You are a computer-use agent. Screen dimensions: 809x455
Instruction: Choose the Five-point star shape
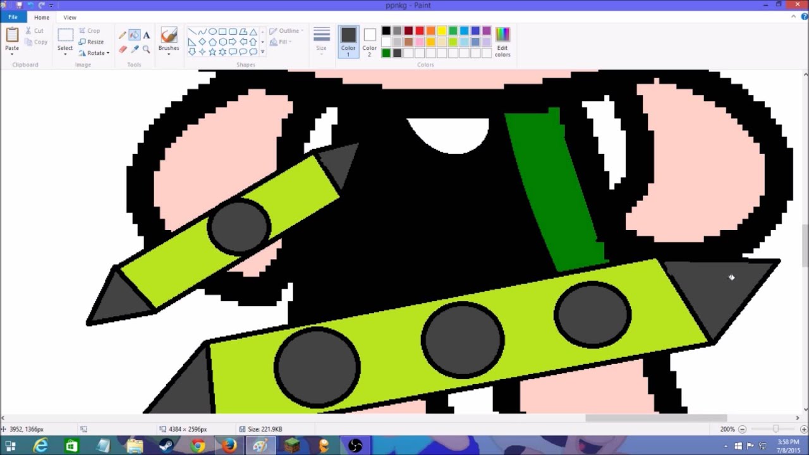[212, 52]
